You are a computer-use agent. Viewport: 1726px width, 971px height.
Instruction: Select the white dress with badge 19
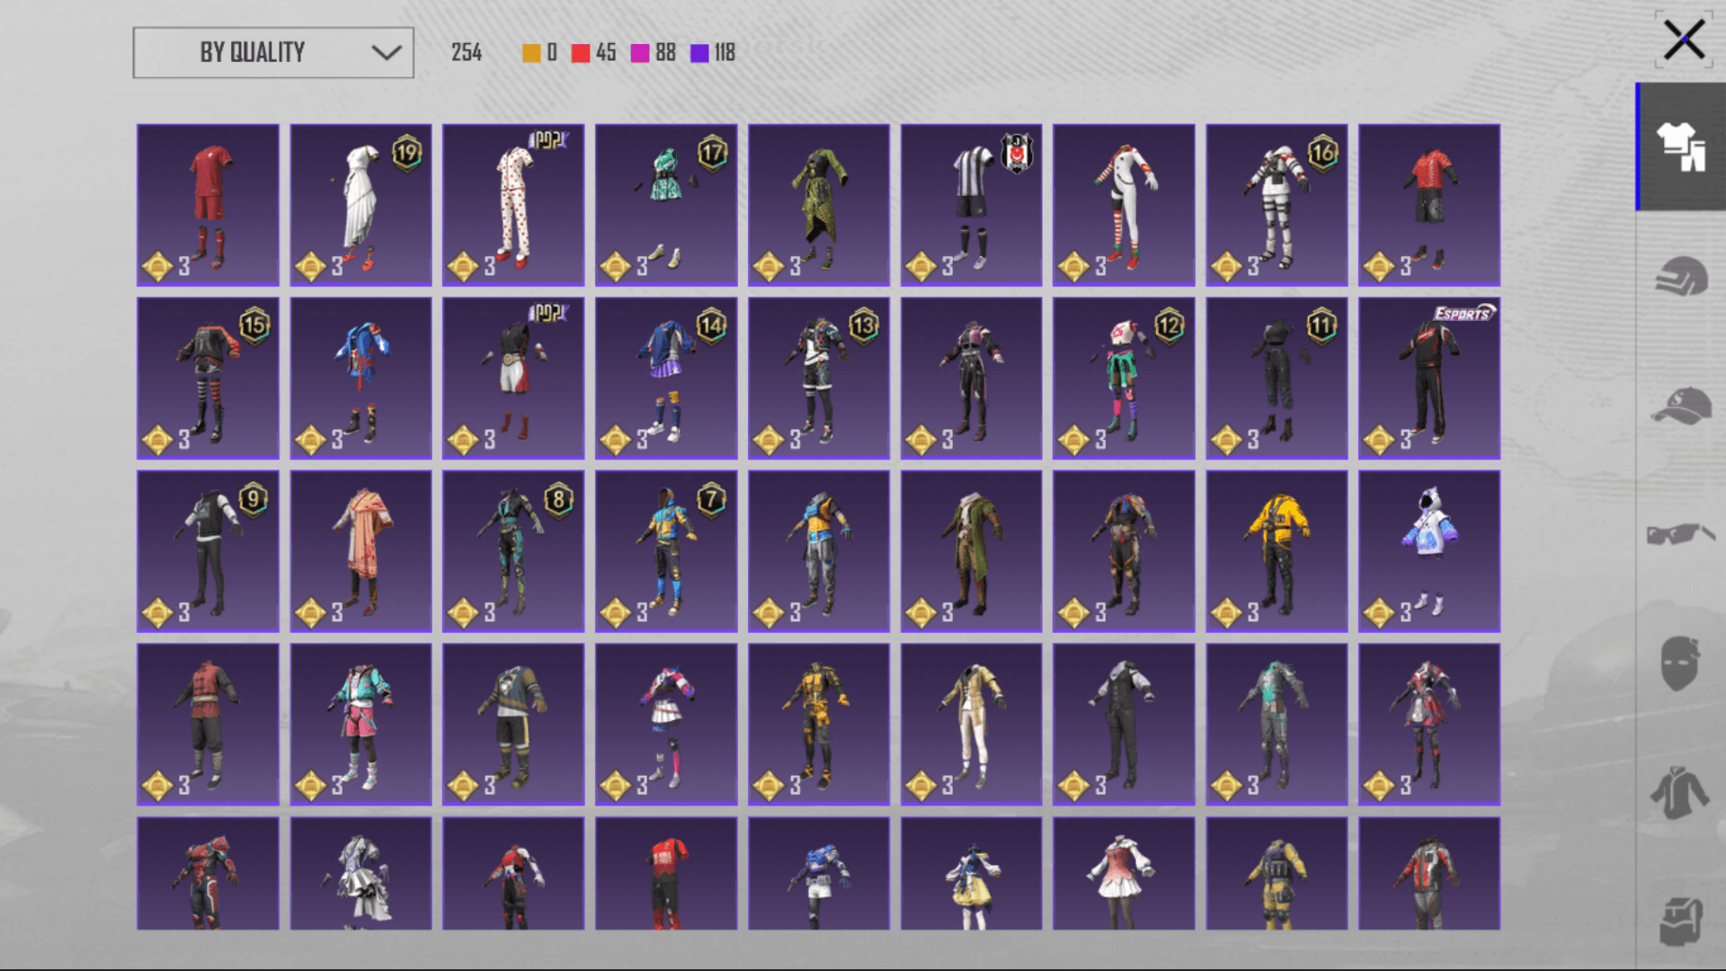coord(360,205)
